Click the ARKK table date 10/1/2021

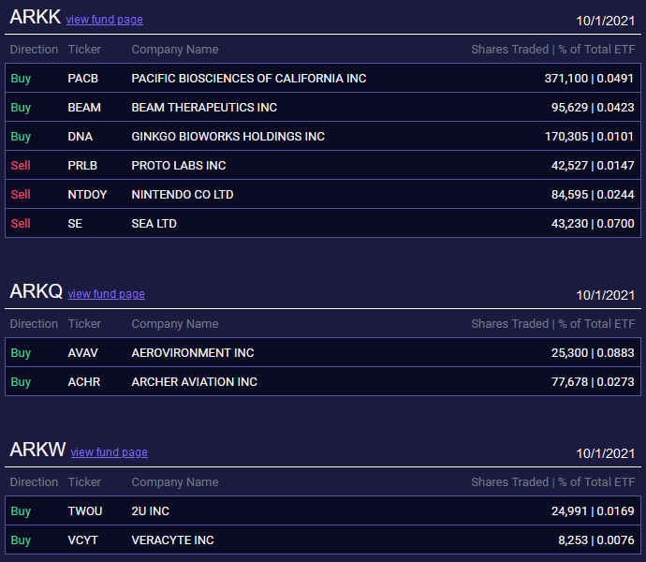tap(605, 21)
